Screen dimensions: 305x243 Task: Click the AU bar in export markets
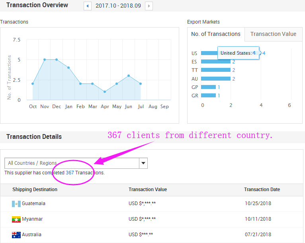[x=215, y=79]
